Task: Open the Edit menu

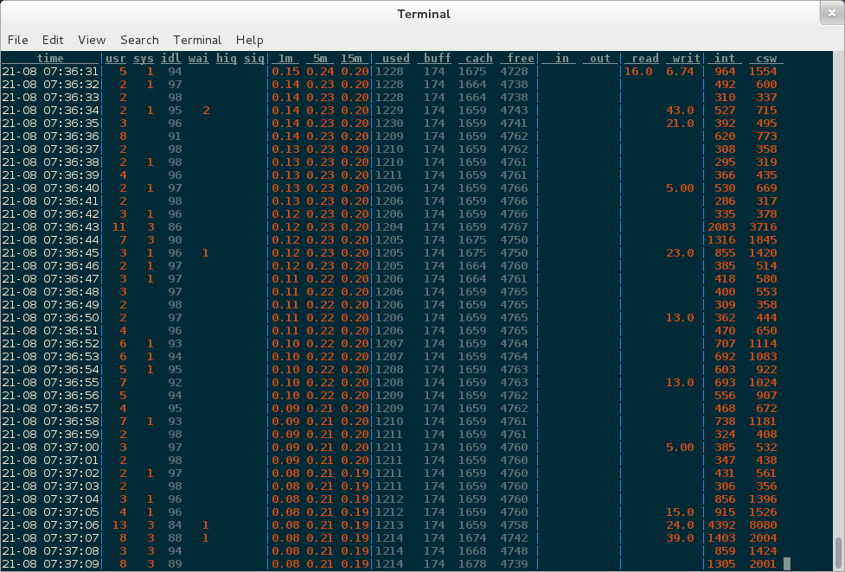Action: tap(53, 40)
